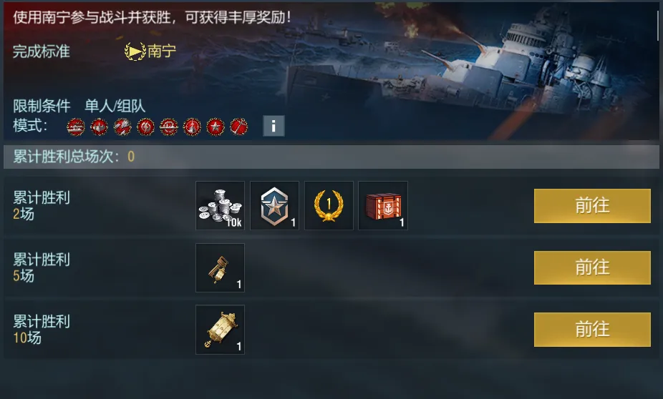Image resolution: width=663 pixels, height=399 pixels.
Task: Click the star badge reward icon
Action: 274,206
